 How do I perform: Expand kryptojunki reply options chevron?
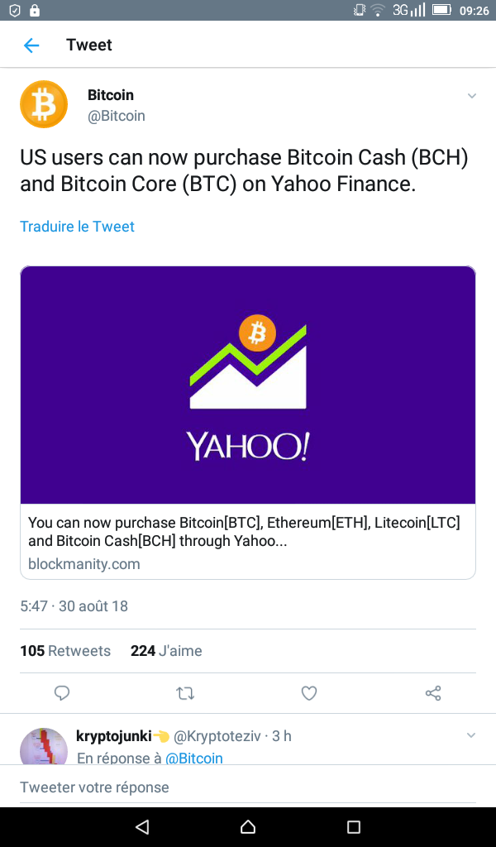pyautogui.click(x=472, y=735)
